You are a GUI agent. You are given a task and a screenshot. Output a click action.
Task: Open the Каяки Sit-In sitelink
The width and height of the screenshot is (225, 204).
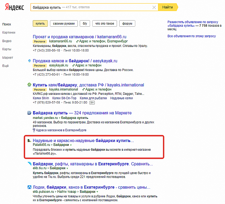pyautogui.click(x=41, y=98)
